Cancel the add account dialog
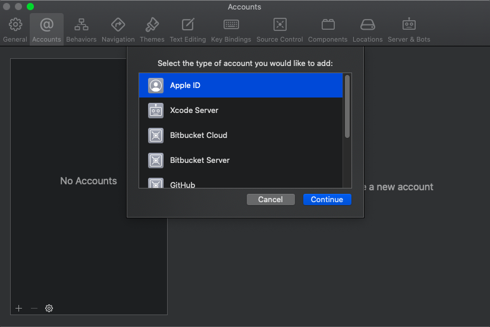Viewport: 490px width, 327px height. pyautogui.click(x=271, y=200)
